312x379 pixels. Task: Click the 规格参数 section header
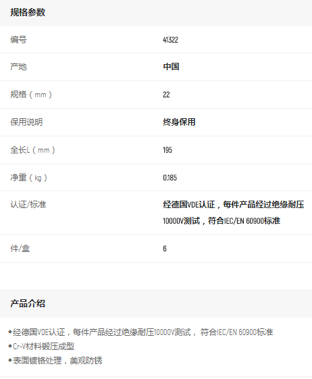pyautogui.click(x=28, y=12)
